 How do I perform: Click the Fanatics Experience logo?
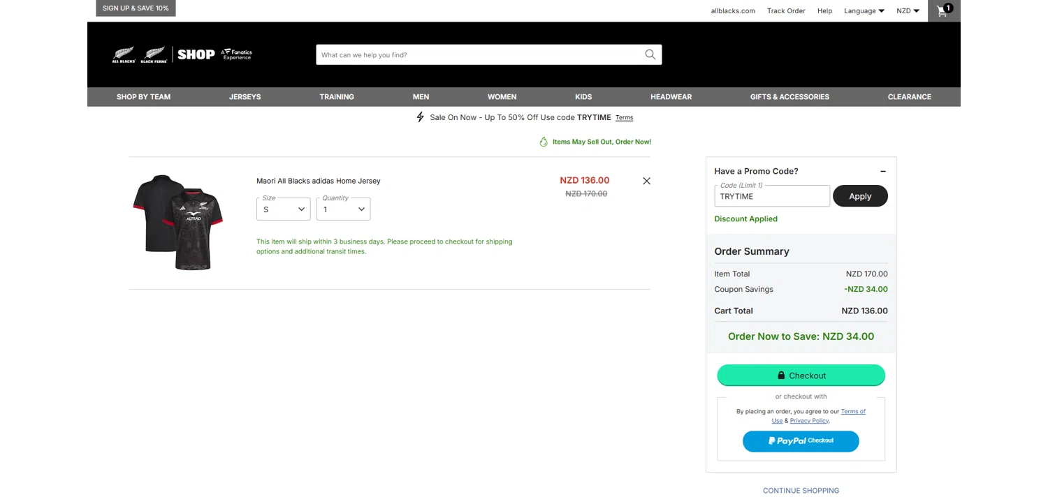236,54
